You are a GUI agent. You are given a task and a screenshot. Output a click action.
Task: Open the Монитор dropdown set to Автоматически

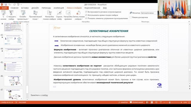point(149,13)
